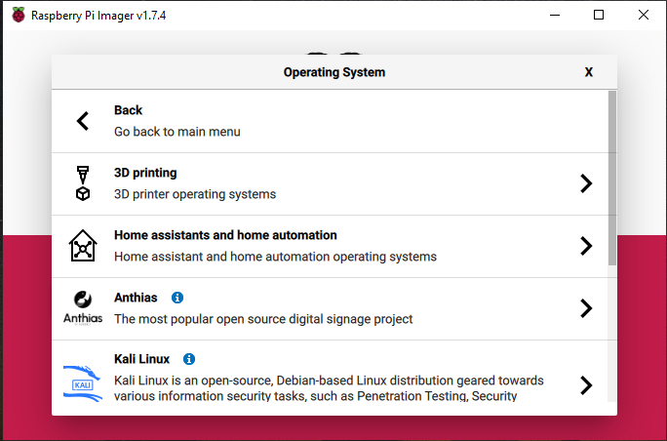Click the back arrow icon
Viewport: 667px width, 441px height.
[83, 121]
